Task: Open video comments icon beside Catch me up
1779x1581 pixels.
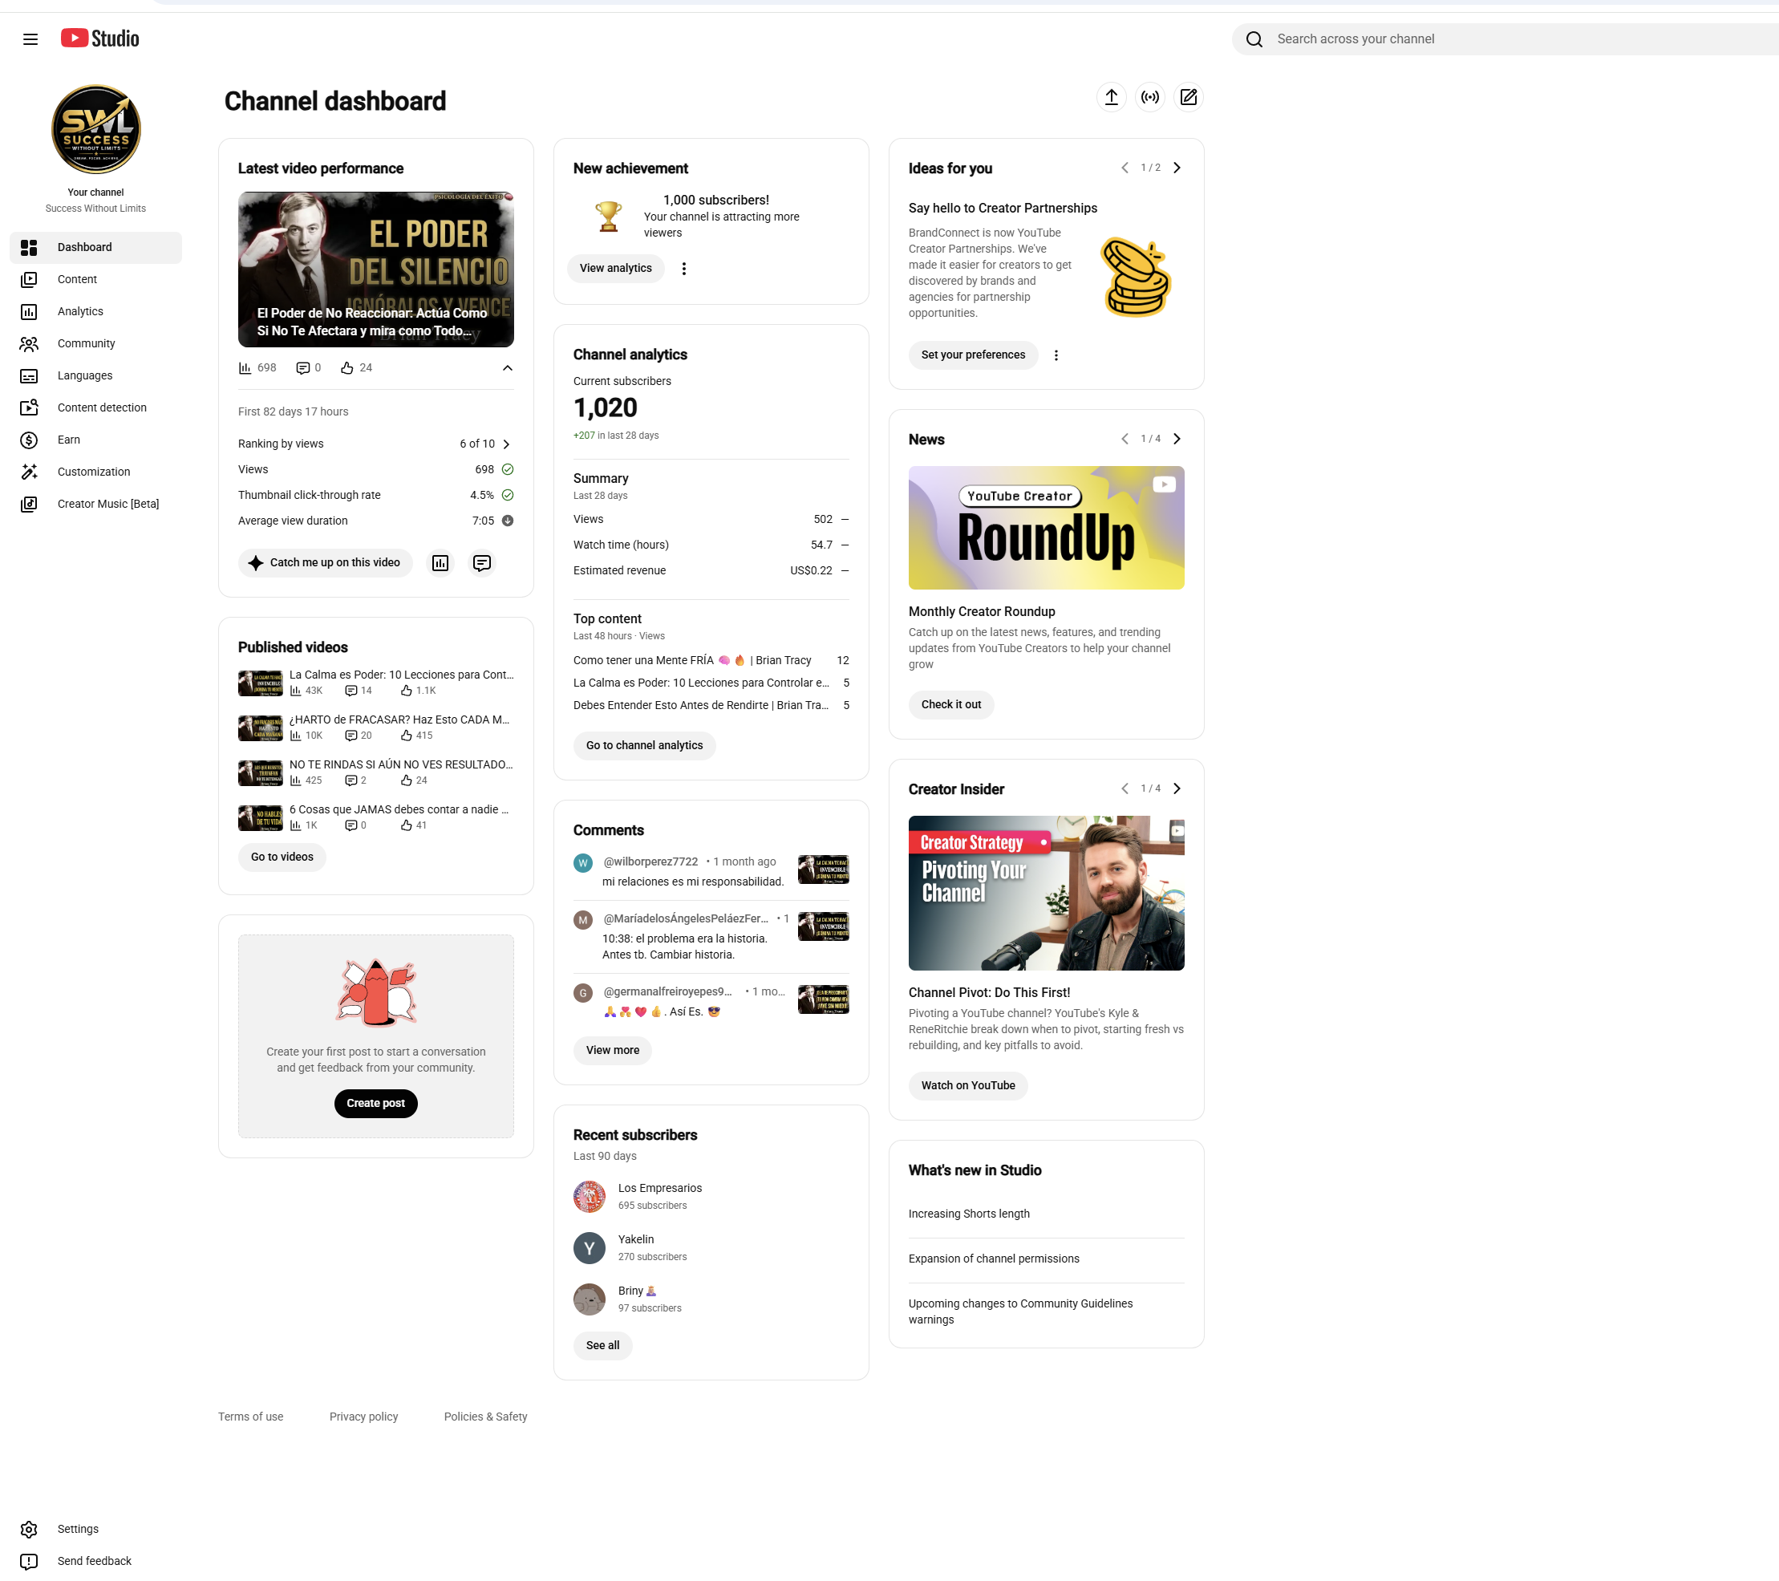Action: tap(481, 563)
